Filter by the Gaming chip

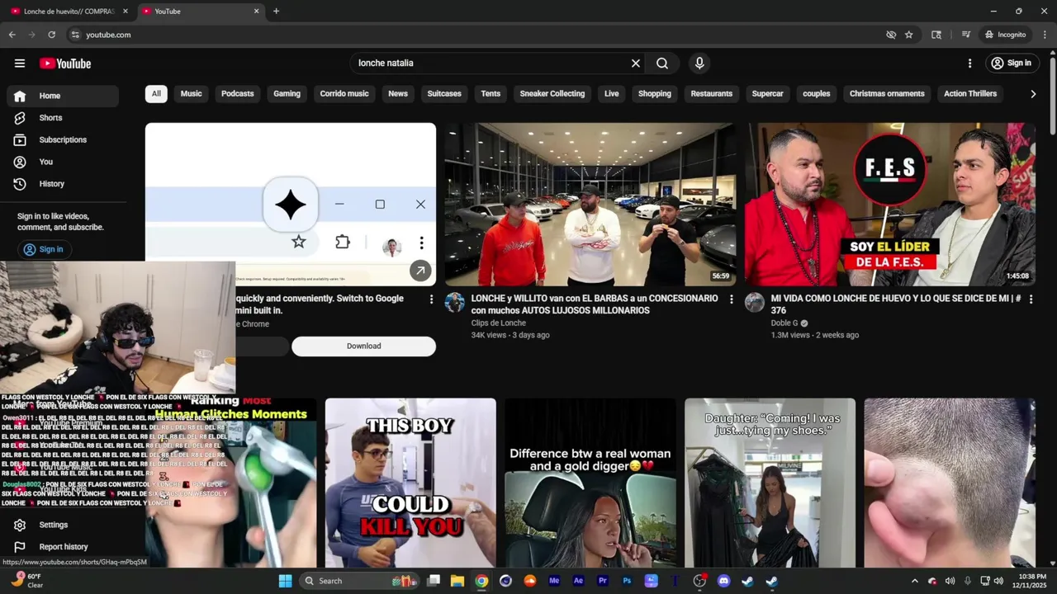click(x=287, y=93)
